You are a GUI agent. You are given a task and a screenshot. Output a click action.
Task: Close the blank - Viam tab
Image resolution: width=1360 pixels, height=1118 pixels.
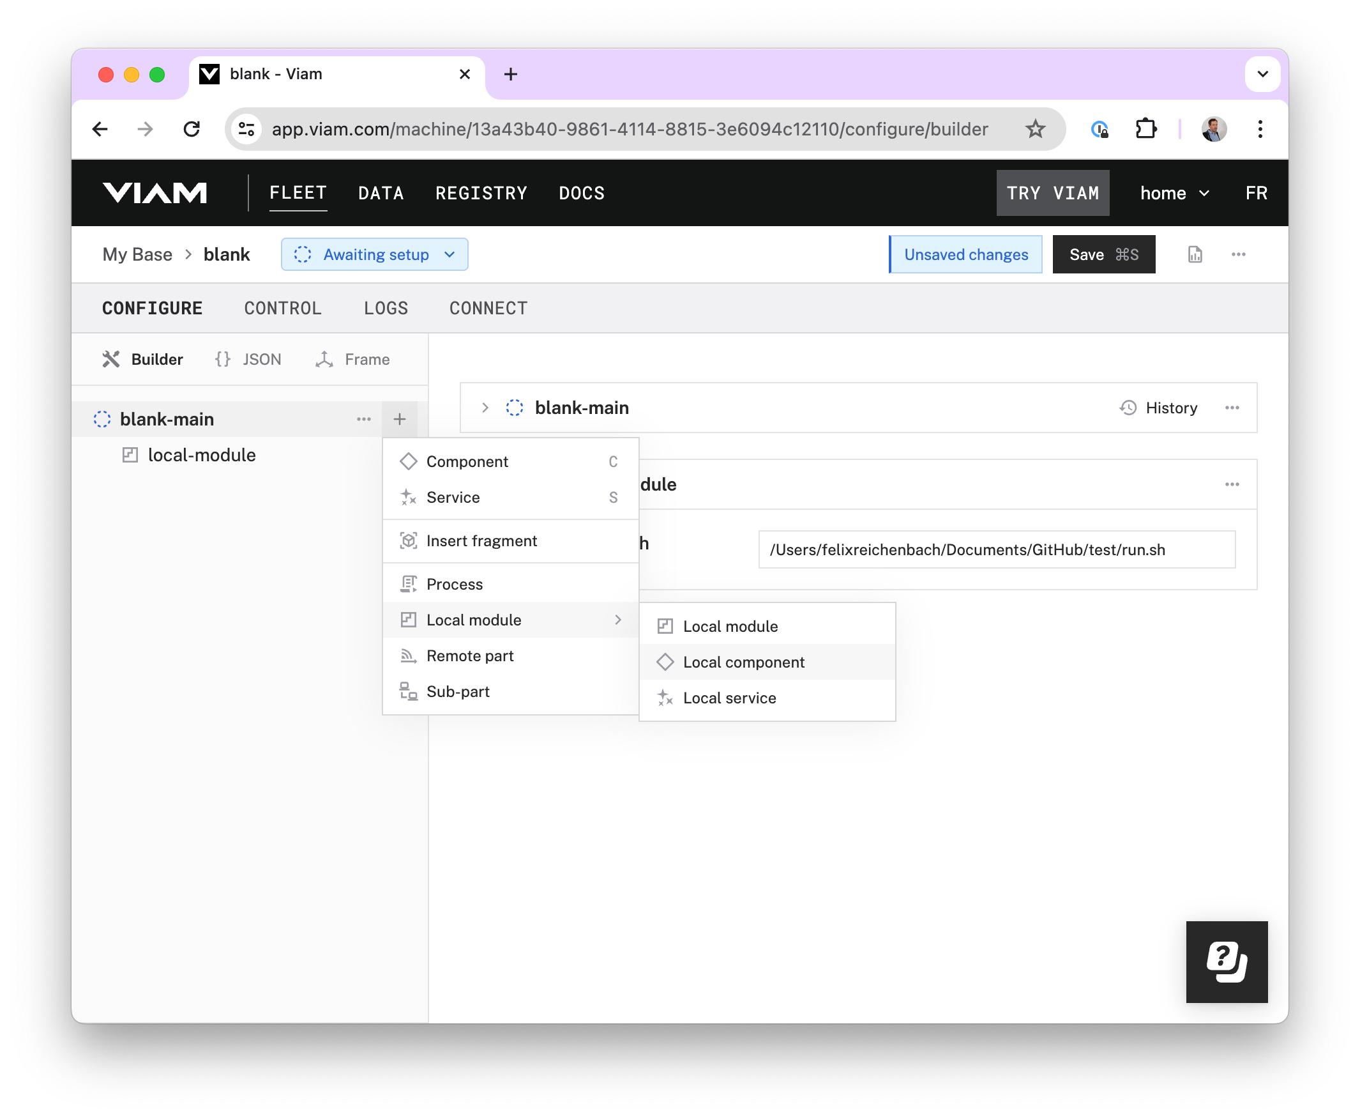pos(464,74)
